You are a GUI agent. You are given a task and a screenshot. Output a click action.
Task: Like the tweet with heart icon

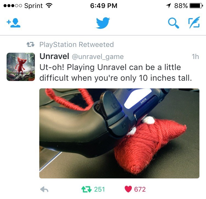click(128, 189)
